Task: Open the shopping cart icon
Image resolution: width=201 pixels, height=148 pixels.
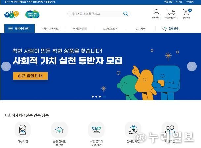Action: [x=187, y=12]
